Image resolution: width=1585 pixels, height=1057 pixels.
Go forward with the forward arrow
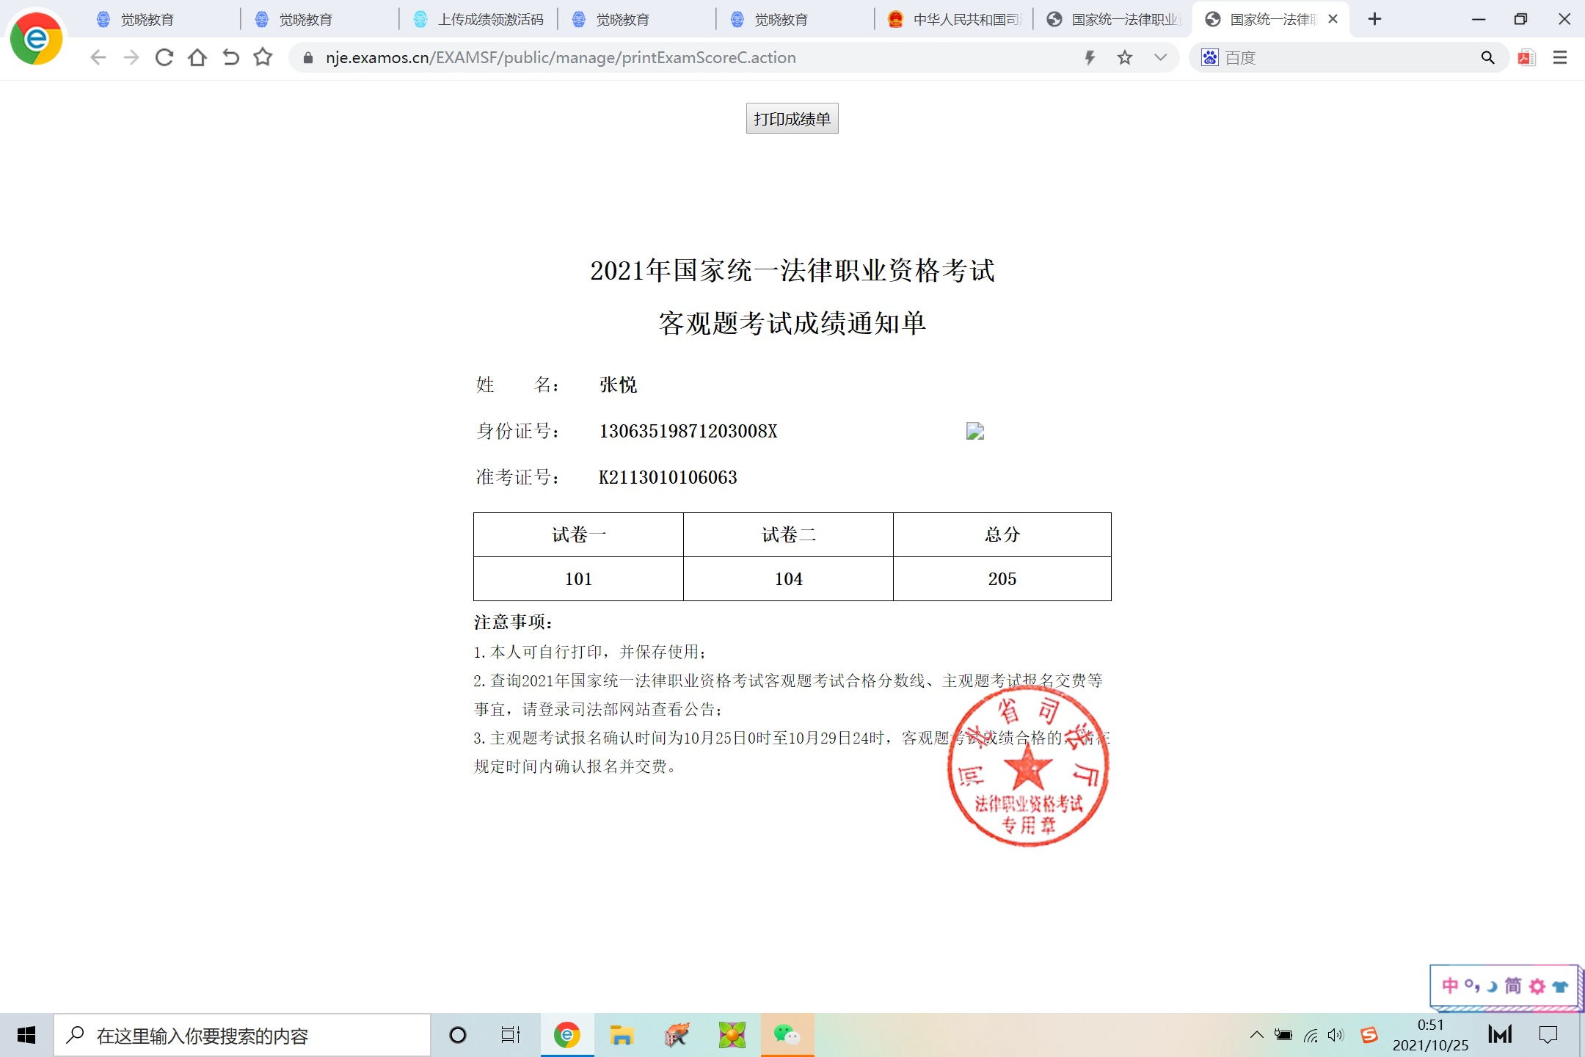[131, 57]
